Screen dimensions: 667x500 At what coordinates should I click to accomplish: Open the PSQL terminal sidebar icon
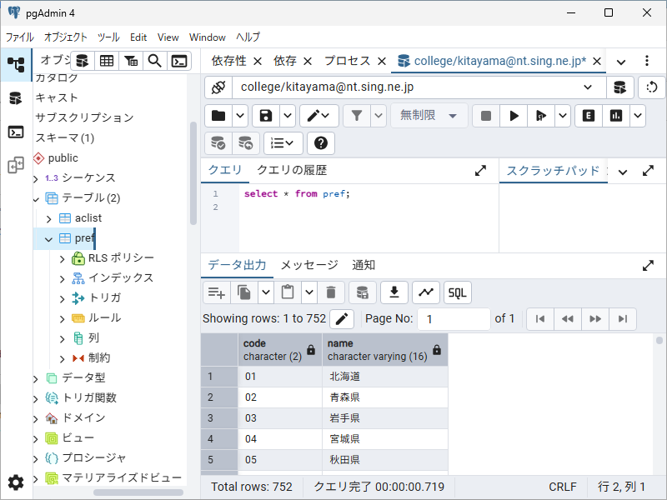(16, 132)
